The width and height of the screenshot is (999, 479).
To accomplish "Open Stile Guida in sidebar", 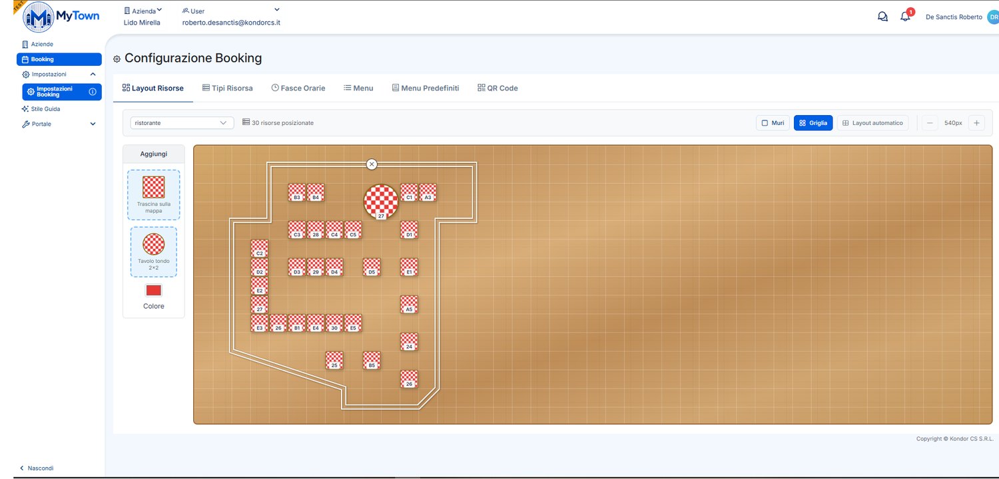I will [x=41, y=108].
